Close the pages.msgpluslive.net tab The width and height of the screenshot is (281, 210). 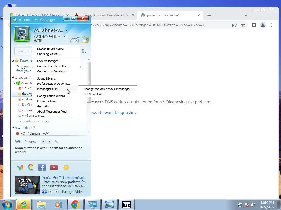pos(199,15)
